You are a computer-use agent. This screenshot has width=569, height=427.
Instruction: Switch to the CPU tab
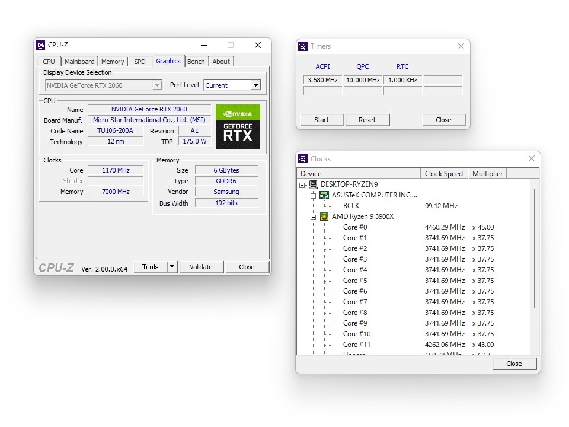pos(49,62)
